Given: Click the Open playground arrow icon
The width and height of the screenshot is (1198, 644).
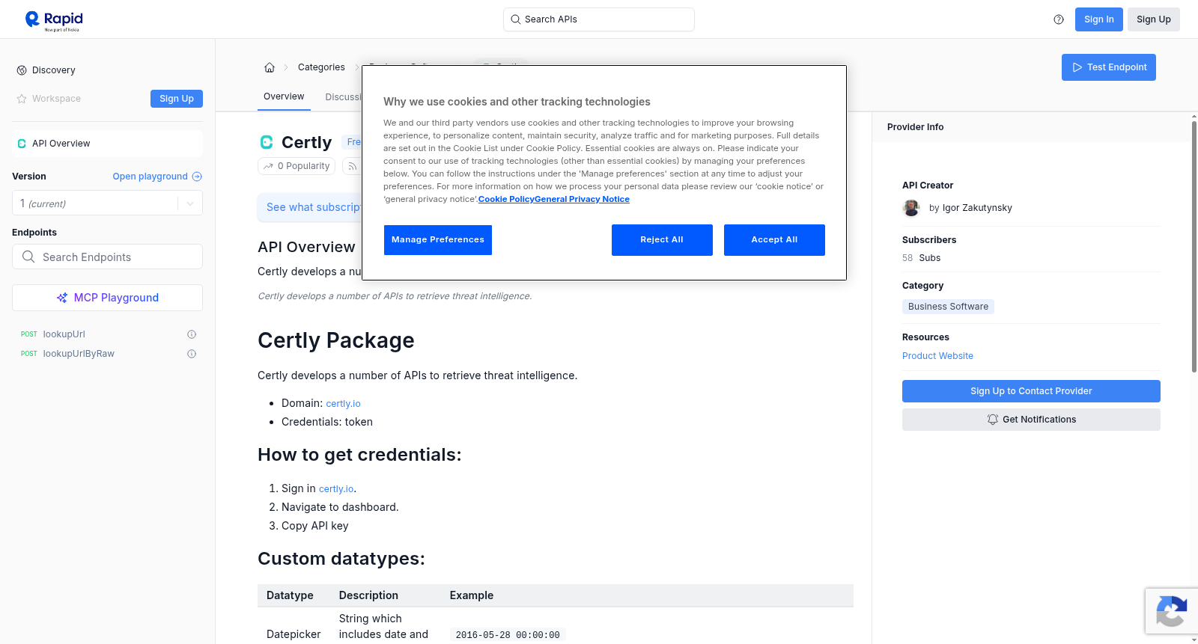Looking at the screenshot, I should (197, 177).
